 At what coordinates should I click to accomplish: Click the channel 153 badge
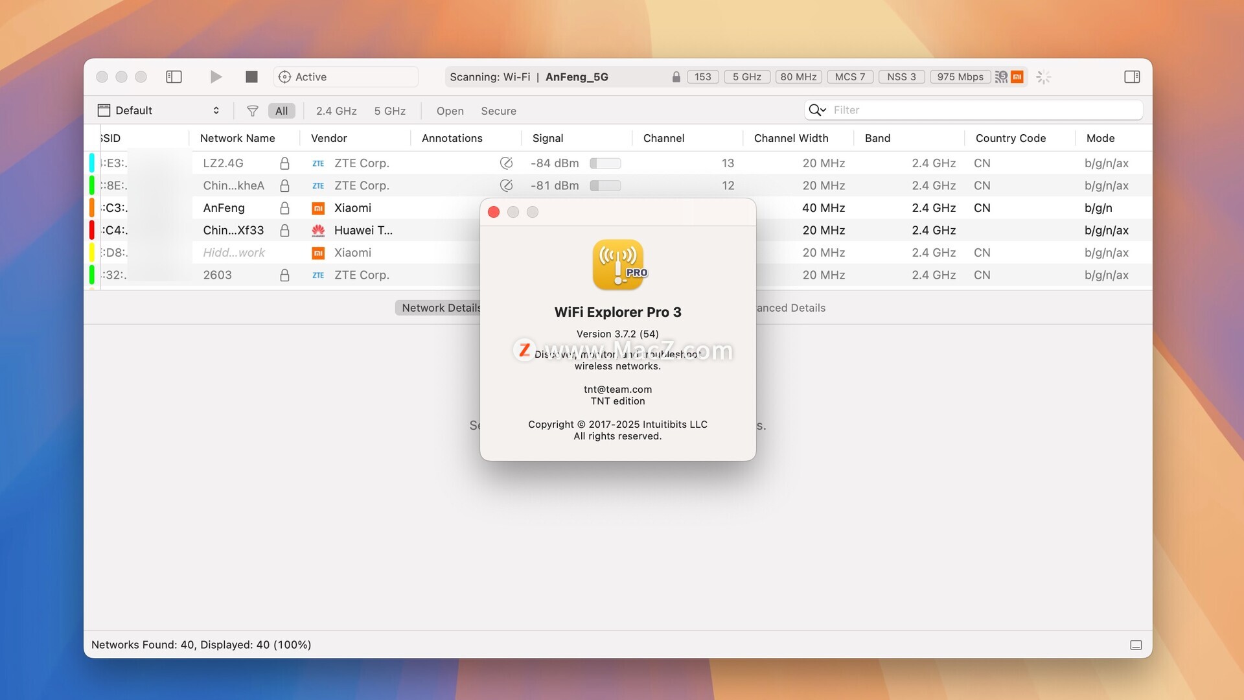(x=702, y=76)
